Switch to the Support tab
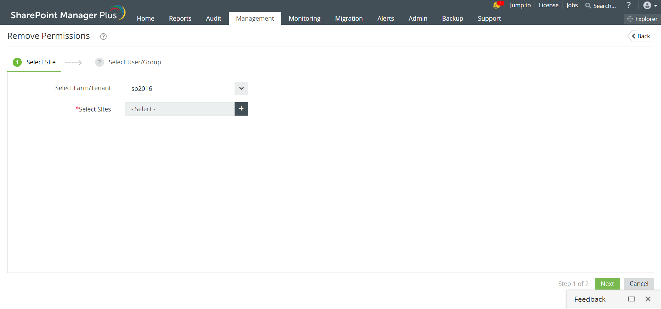The width and height of the screenshot is (661, 309). pyautogui.click(x=489, y=18)
